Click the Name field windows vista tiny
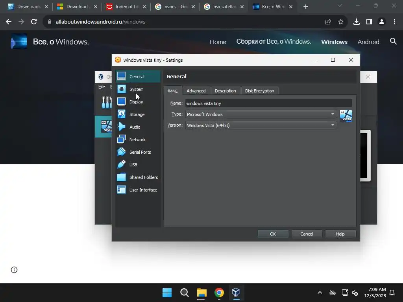403x302 pixels. coord(268,103)
